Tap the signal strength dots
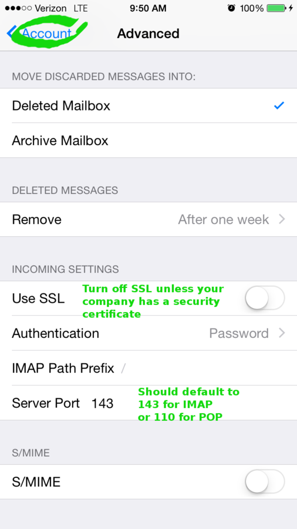 pyautogui.click(x=18, y=8)
